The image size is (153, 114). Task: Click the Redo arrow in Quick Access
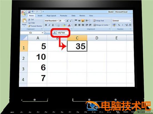point(38,12)
